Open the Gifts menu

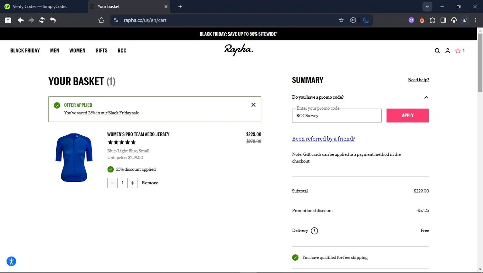[101, 51]
